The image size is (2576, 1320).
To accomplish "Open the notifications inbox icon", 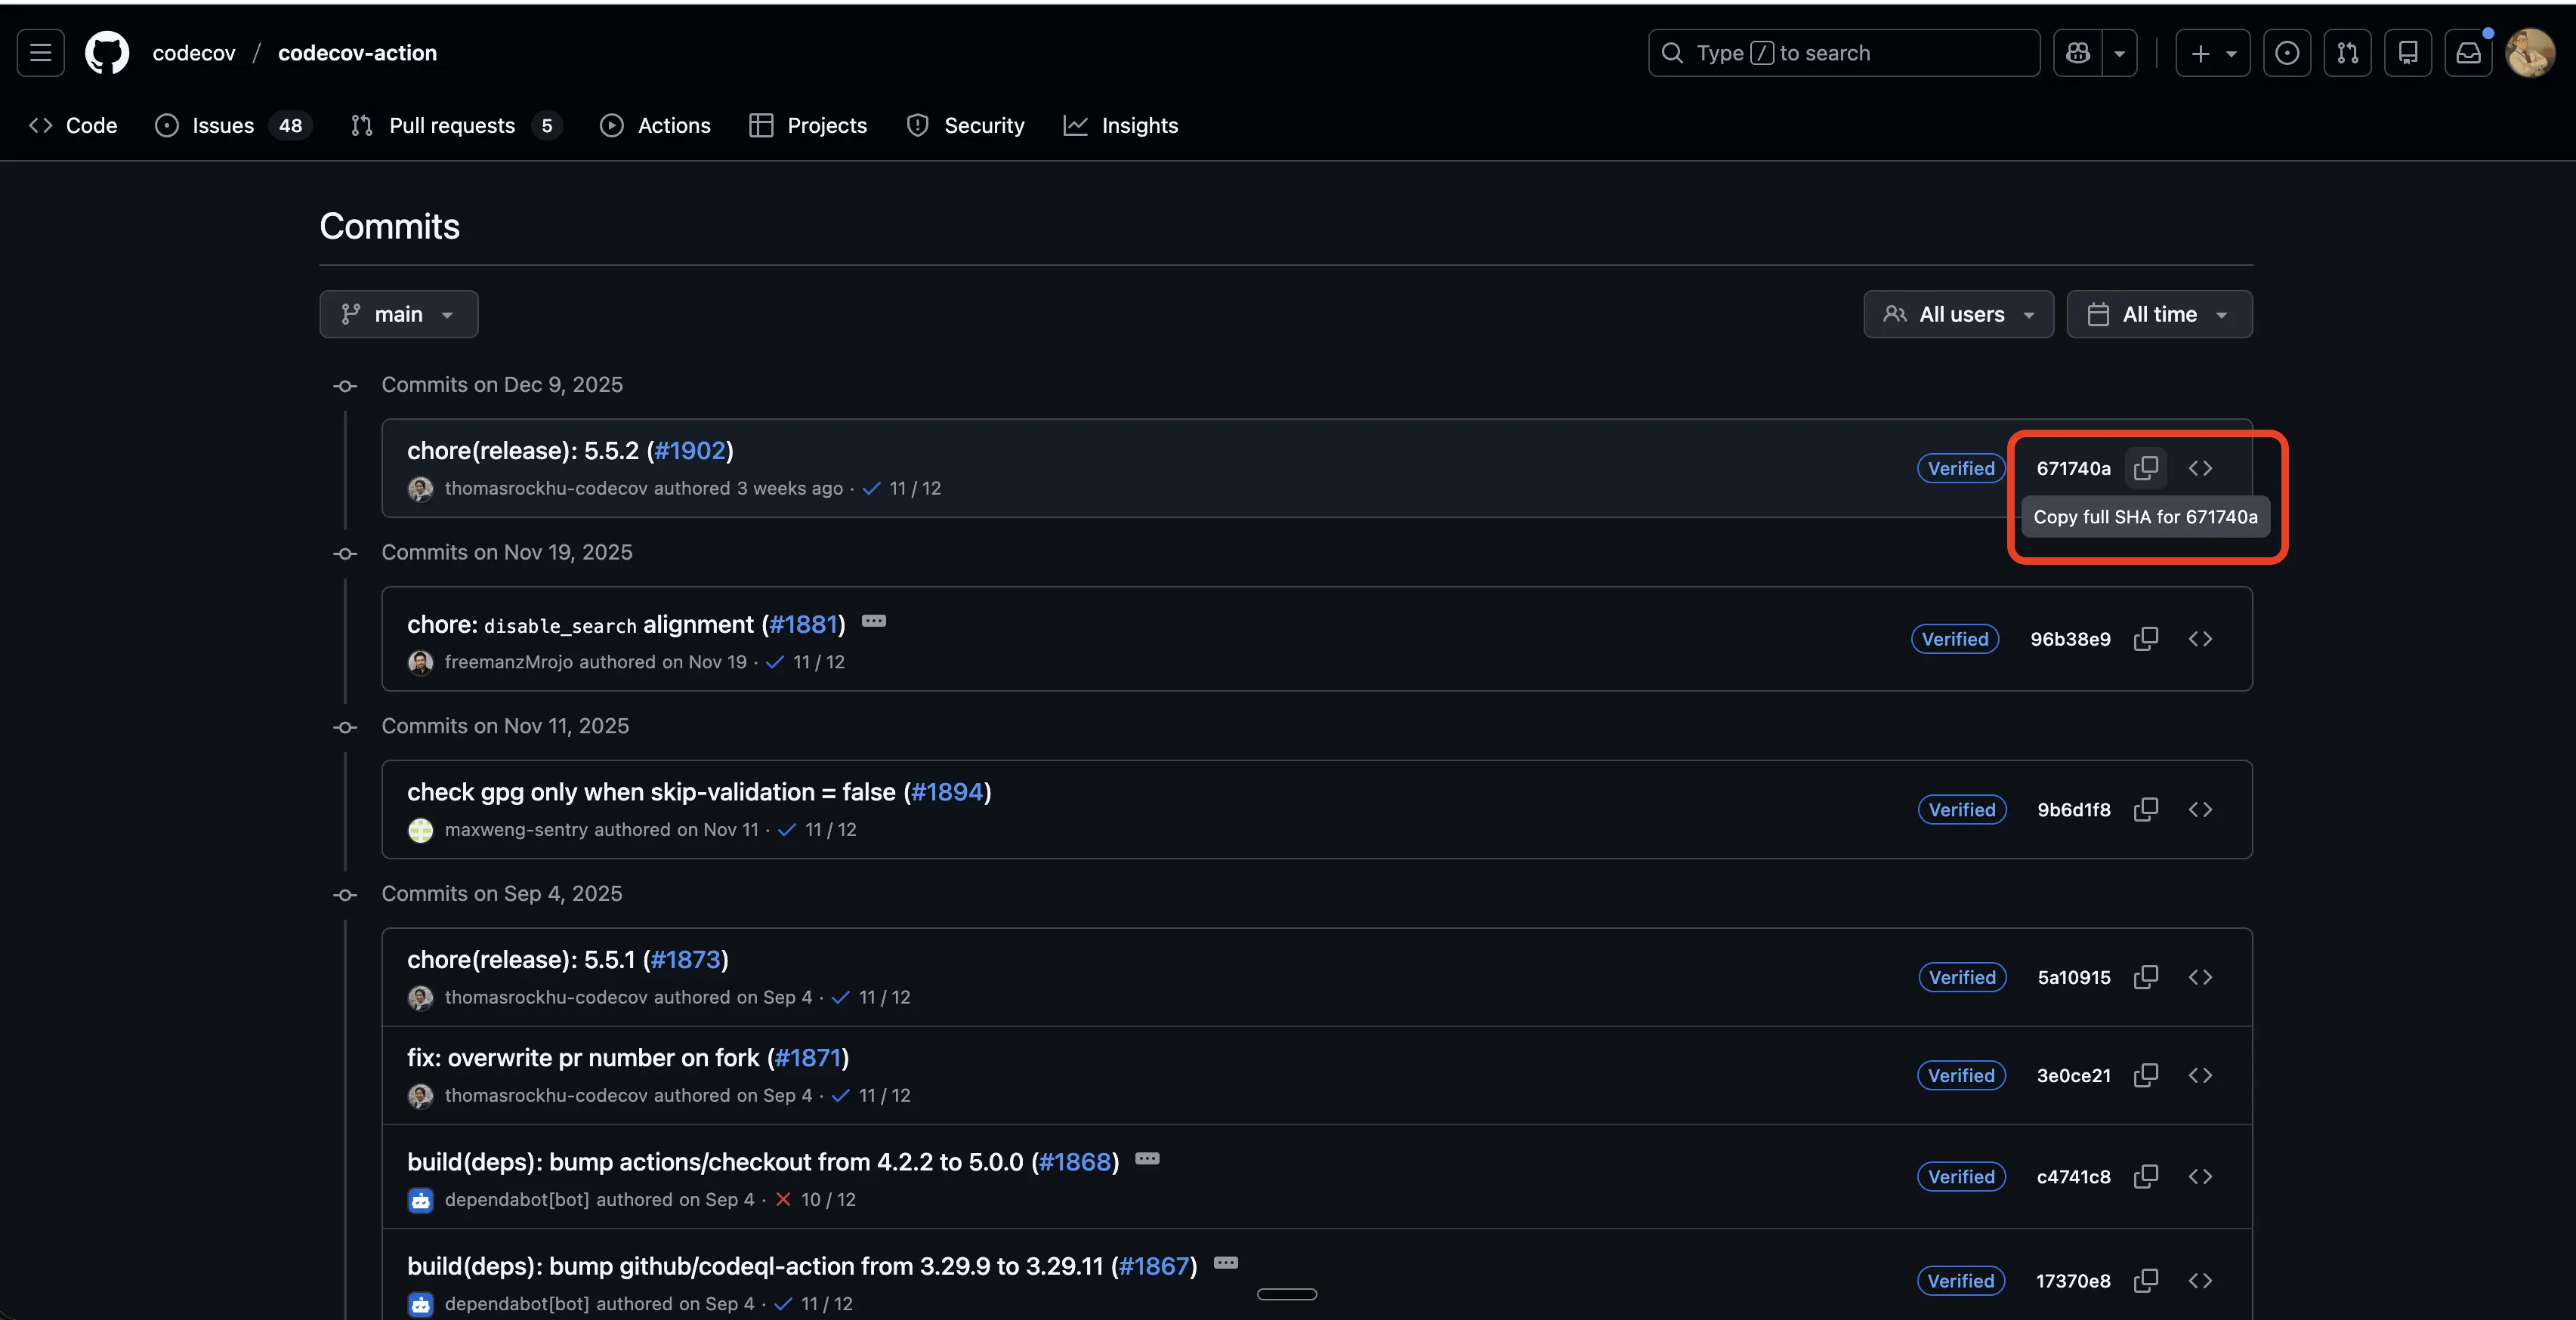I will click(2468, 53).
